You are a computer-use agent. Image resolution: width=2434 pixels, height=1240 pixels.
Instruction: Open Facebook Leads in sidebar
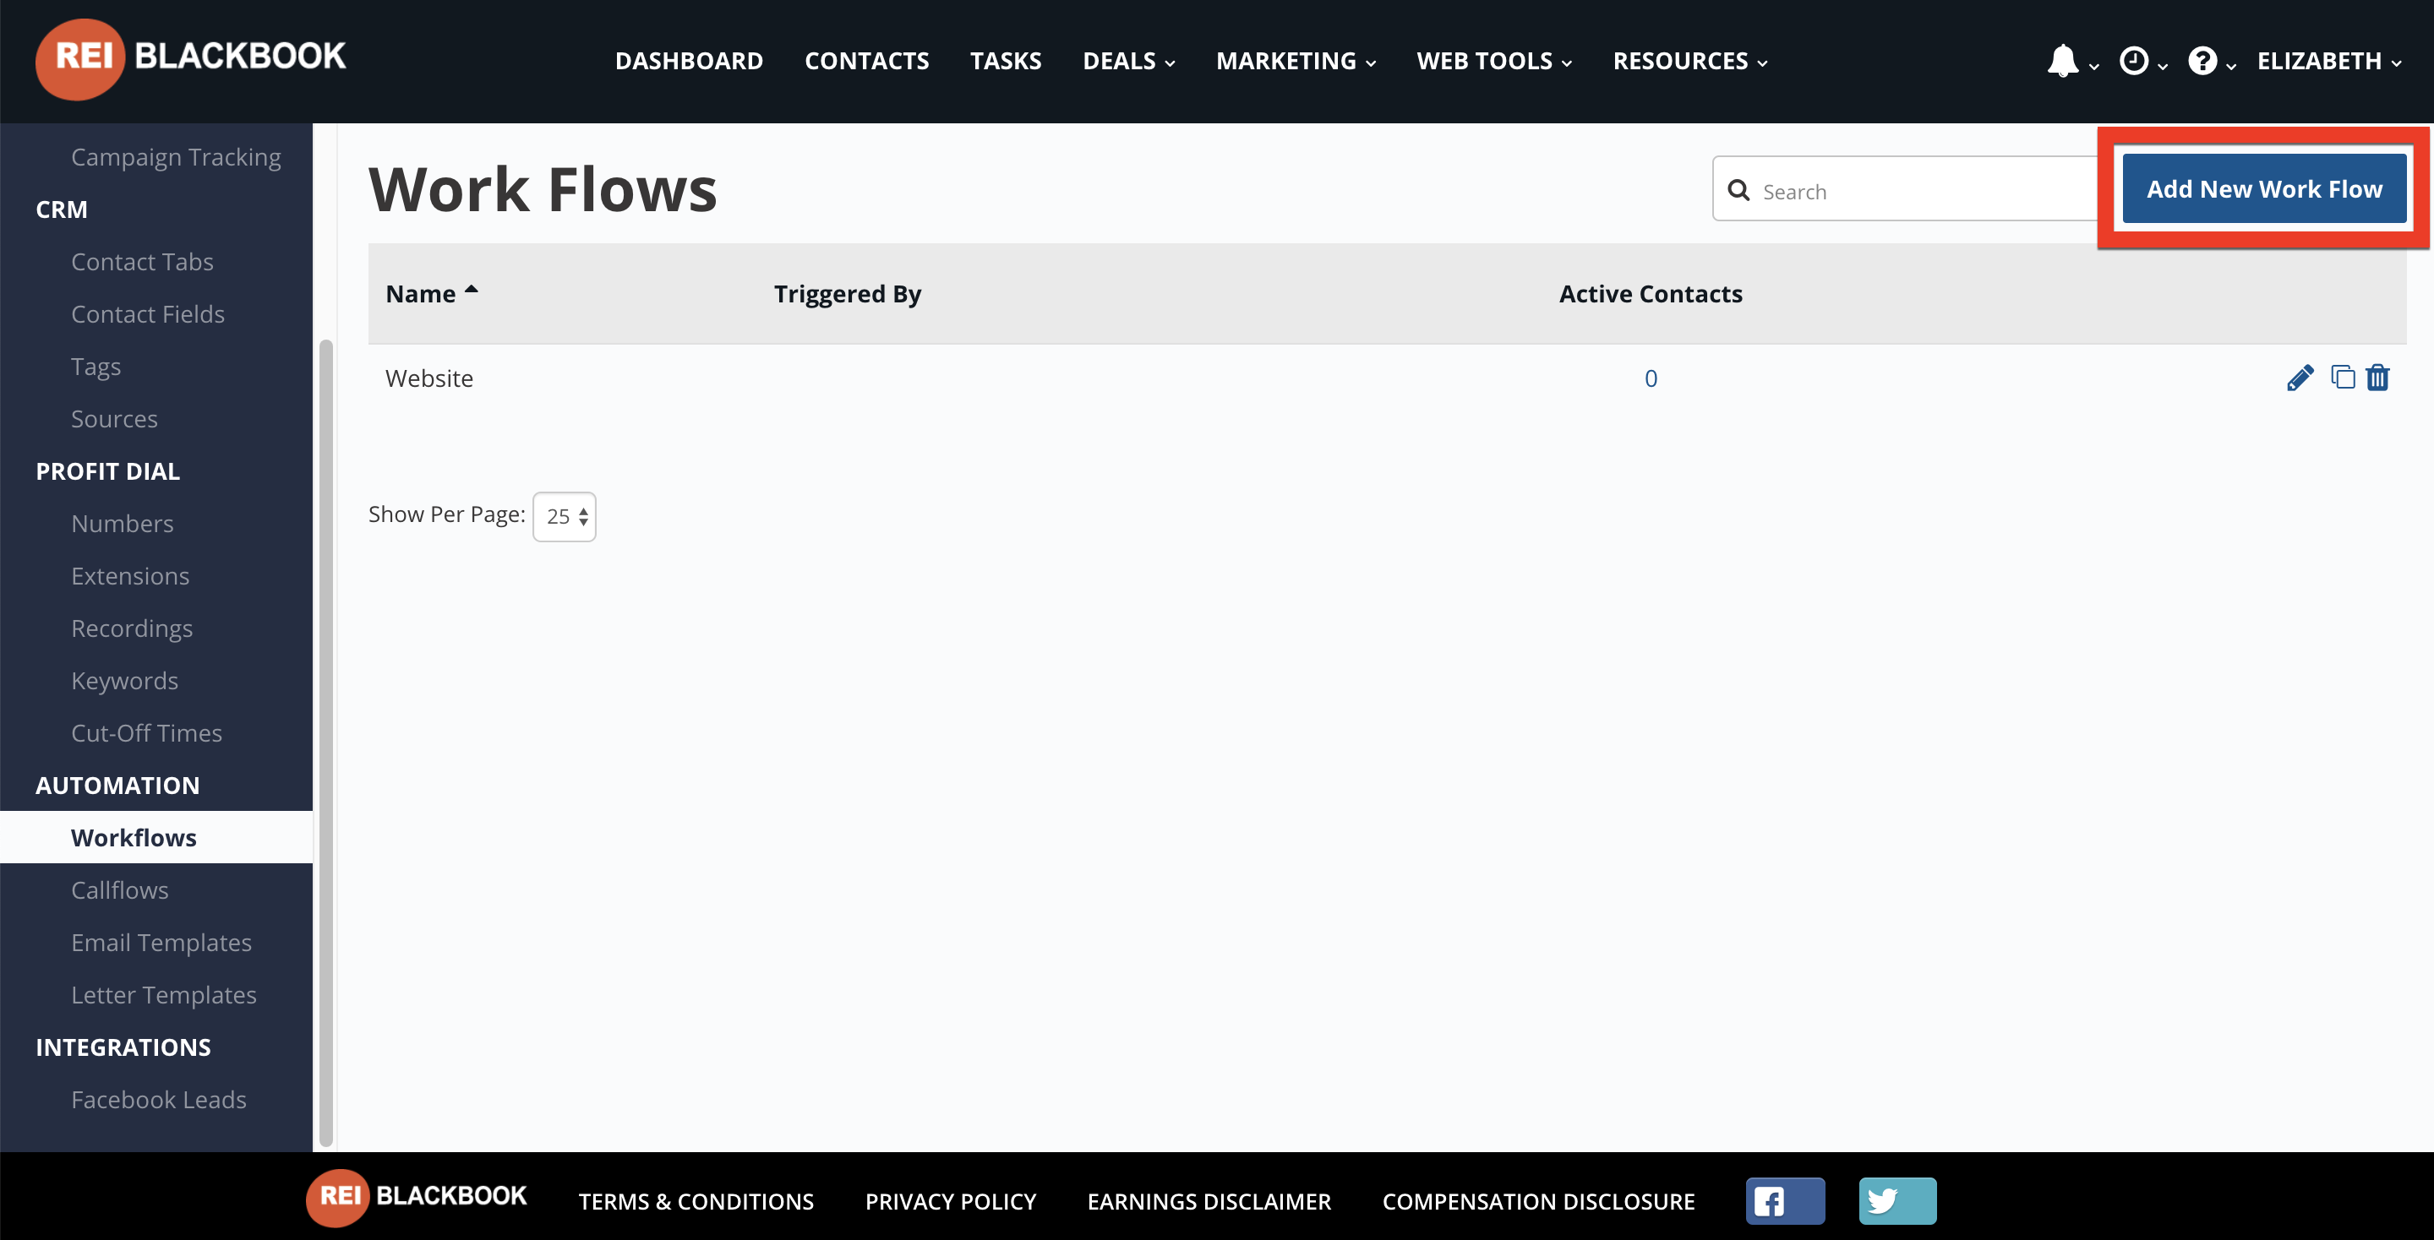158,1099
